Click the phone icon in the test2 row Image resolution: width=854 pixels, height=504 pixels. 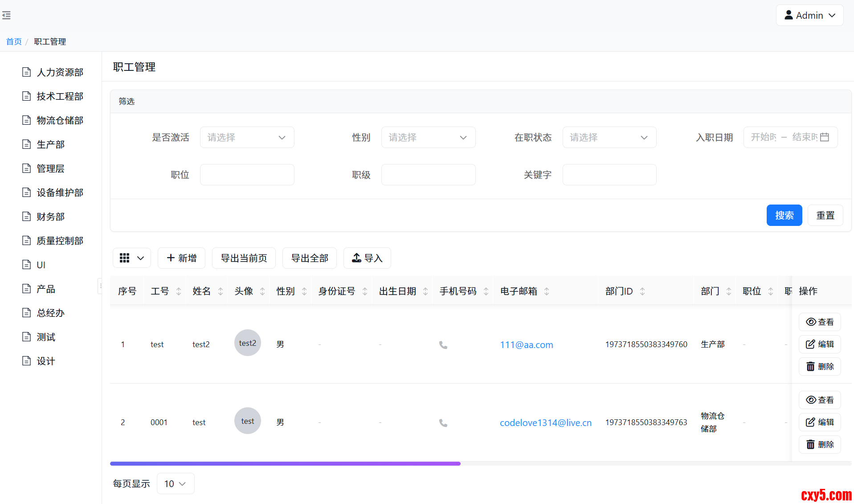click(x=443, y=345)
